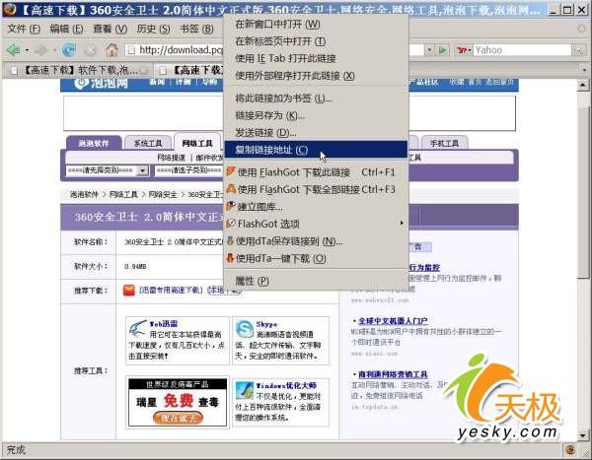Open the 手机工具 page tab
592x460 pixels.
pyautogui.click(x=444, y=143)
